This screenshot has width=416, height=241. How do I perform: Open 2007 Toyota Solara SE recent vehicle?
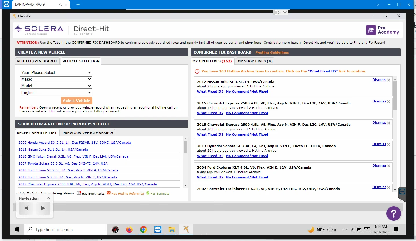(x=63, y=163)
